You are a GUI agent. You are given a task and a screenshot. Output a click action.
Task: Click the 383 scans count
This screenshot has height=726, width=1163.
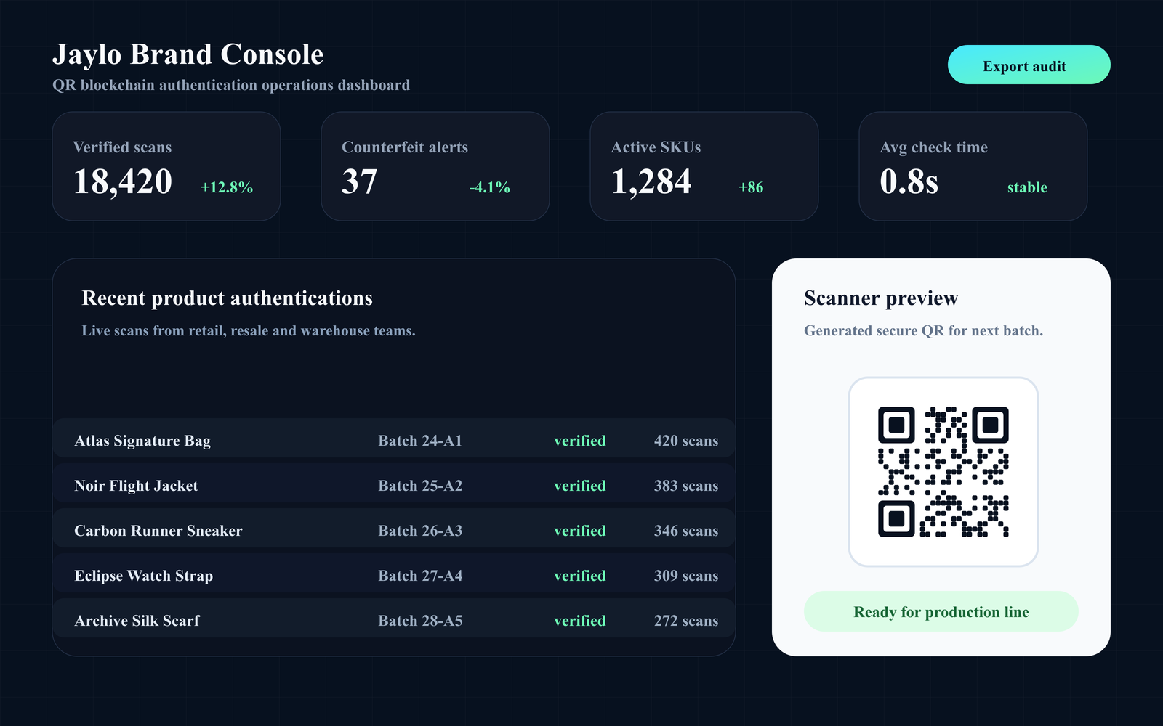pyautogui.click(x=686, y=486)
